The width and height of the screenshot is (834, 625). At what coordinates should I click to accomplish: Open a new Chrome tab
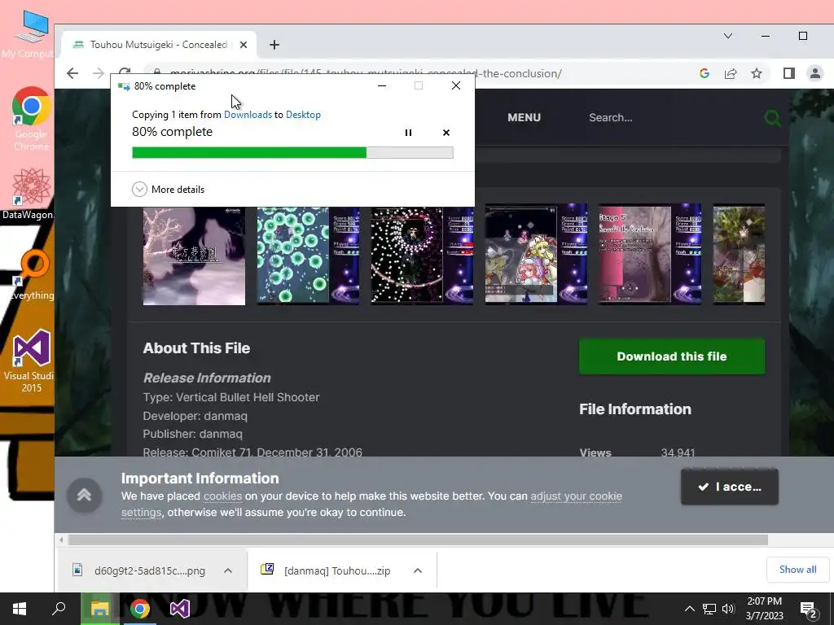click(x=274, y=45)
